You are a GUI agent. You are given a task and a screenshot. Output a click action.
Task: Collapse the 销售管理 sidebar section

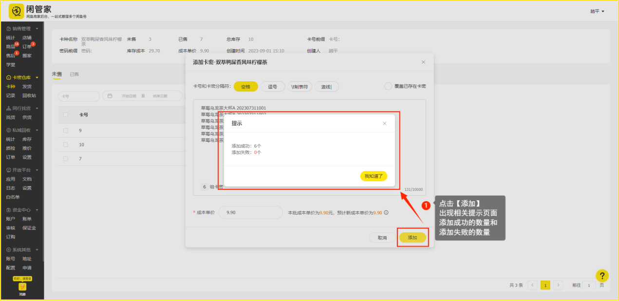(x=37, y=29)
